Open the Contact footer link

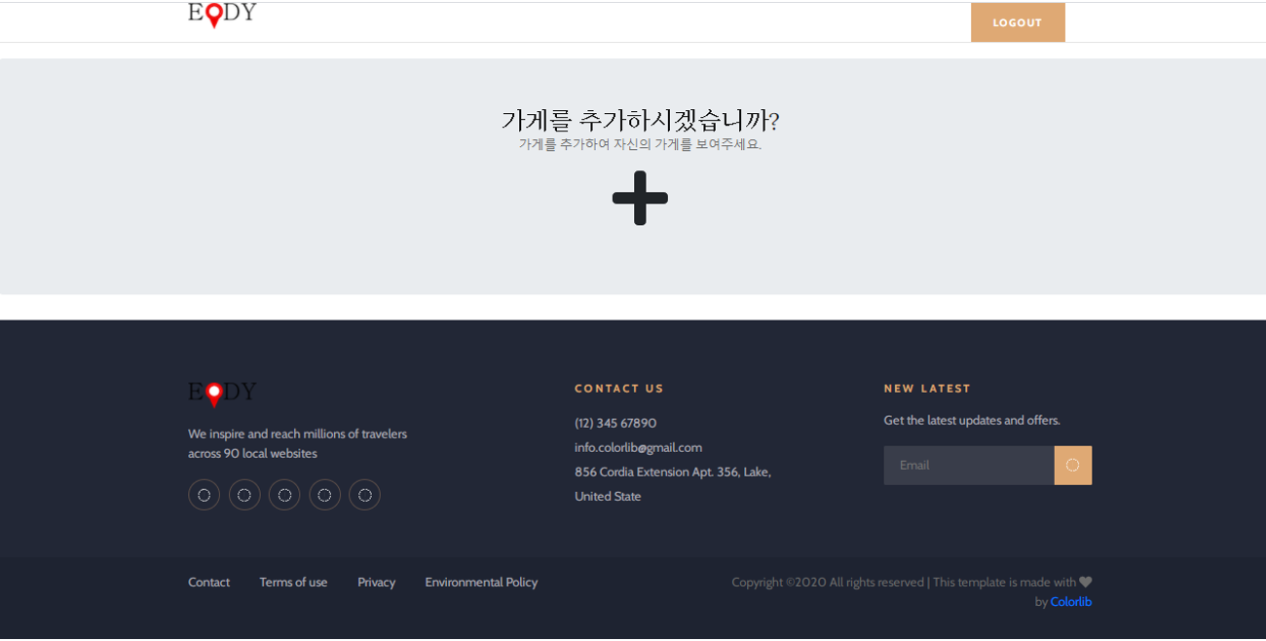click(208, 583)
